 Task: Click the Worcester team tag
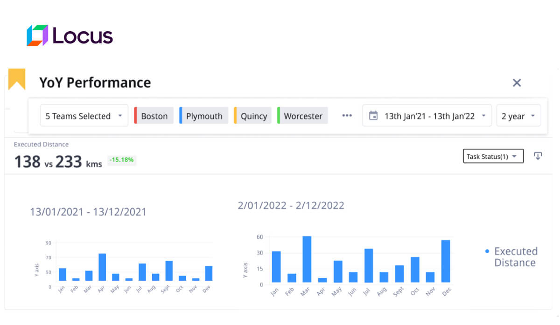point(303,116)
